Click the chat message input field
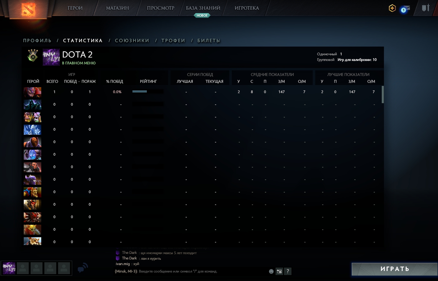Image resolution: width=438 pixels, height=281 pixels. click(x=202, y=271)
